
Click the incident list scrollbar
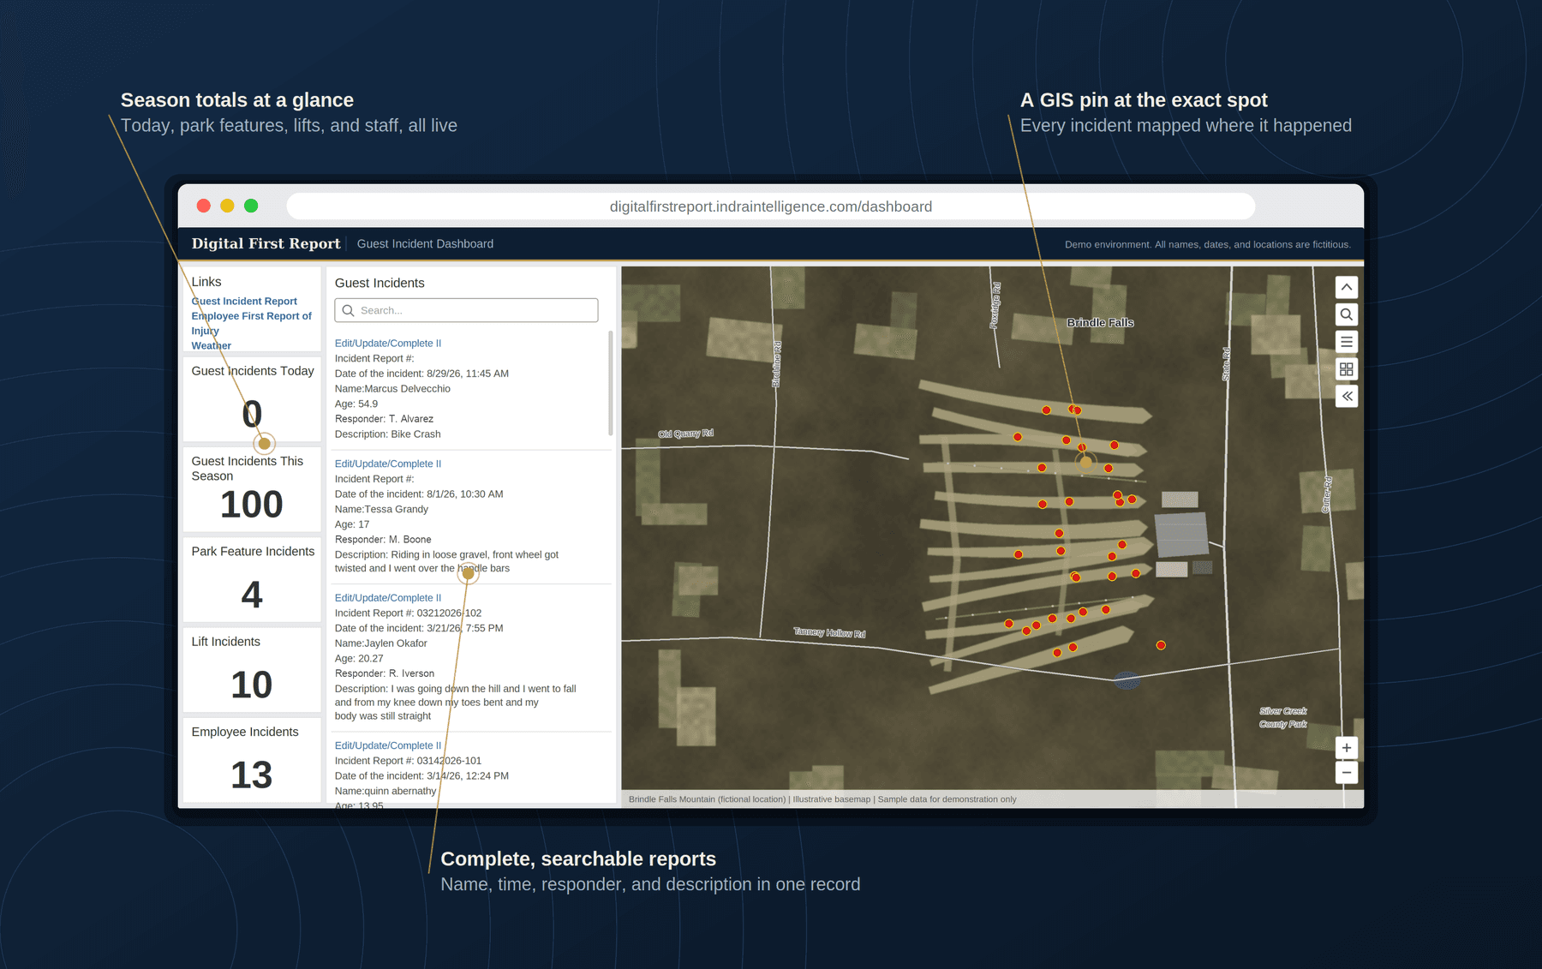610,383
